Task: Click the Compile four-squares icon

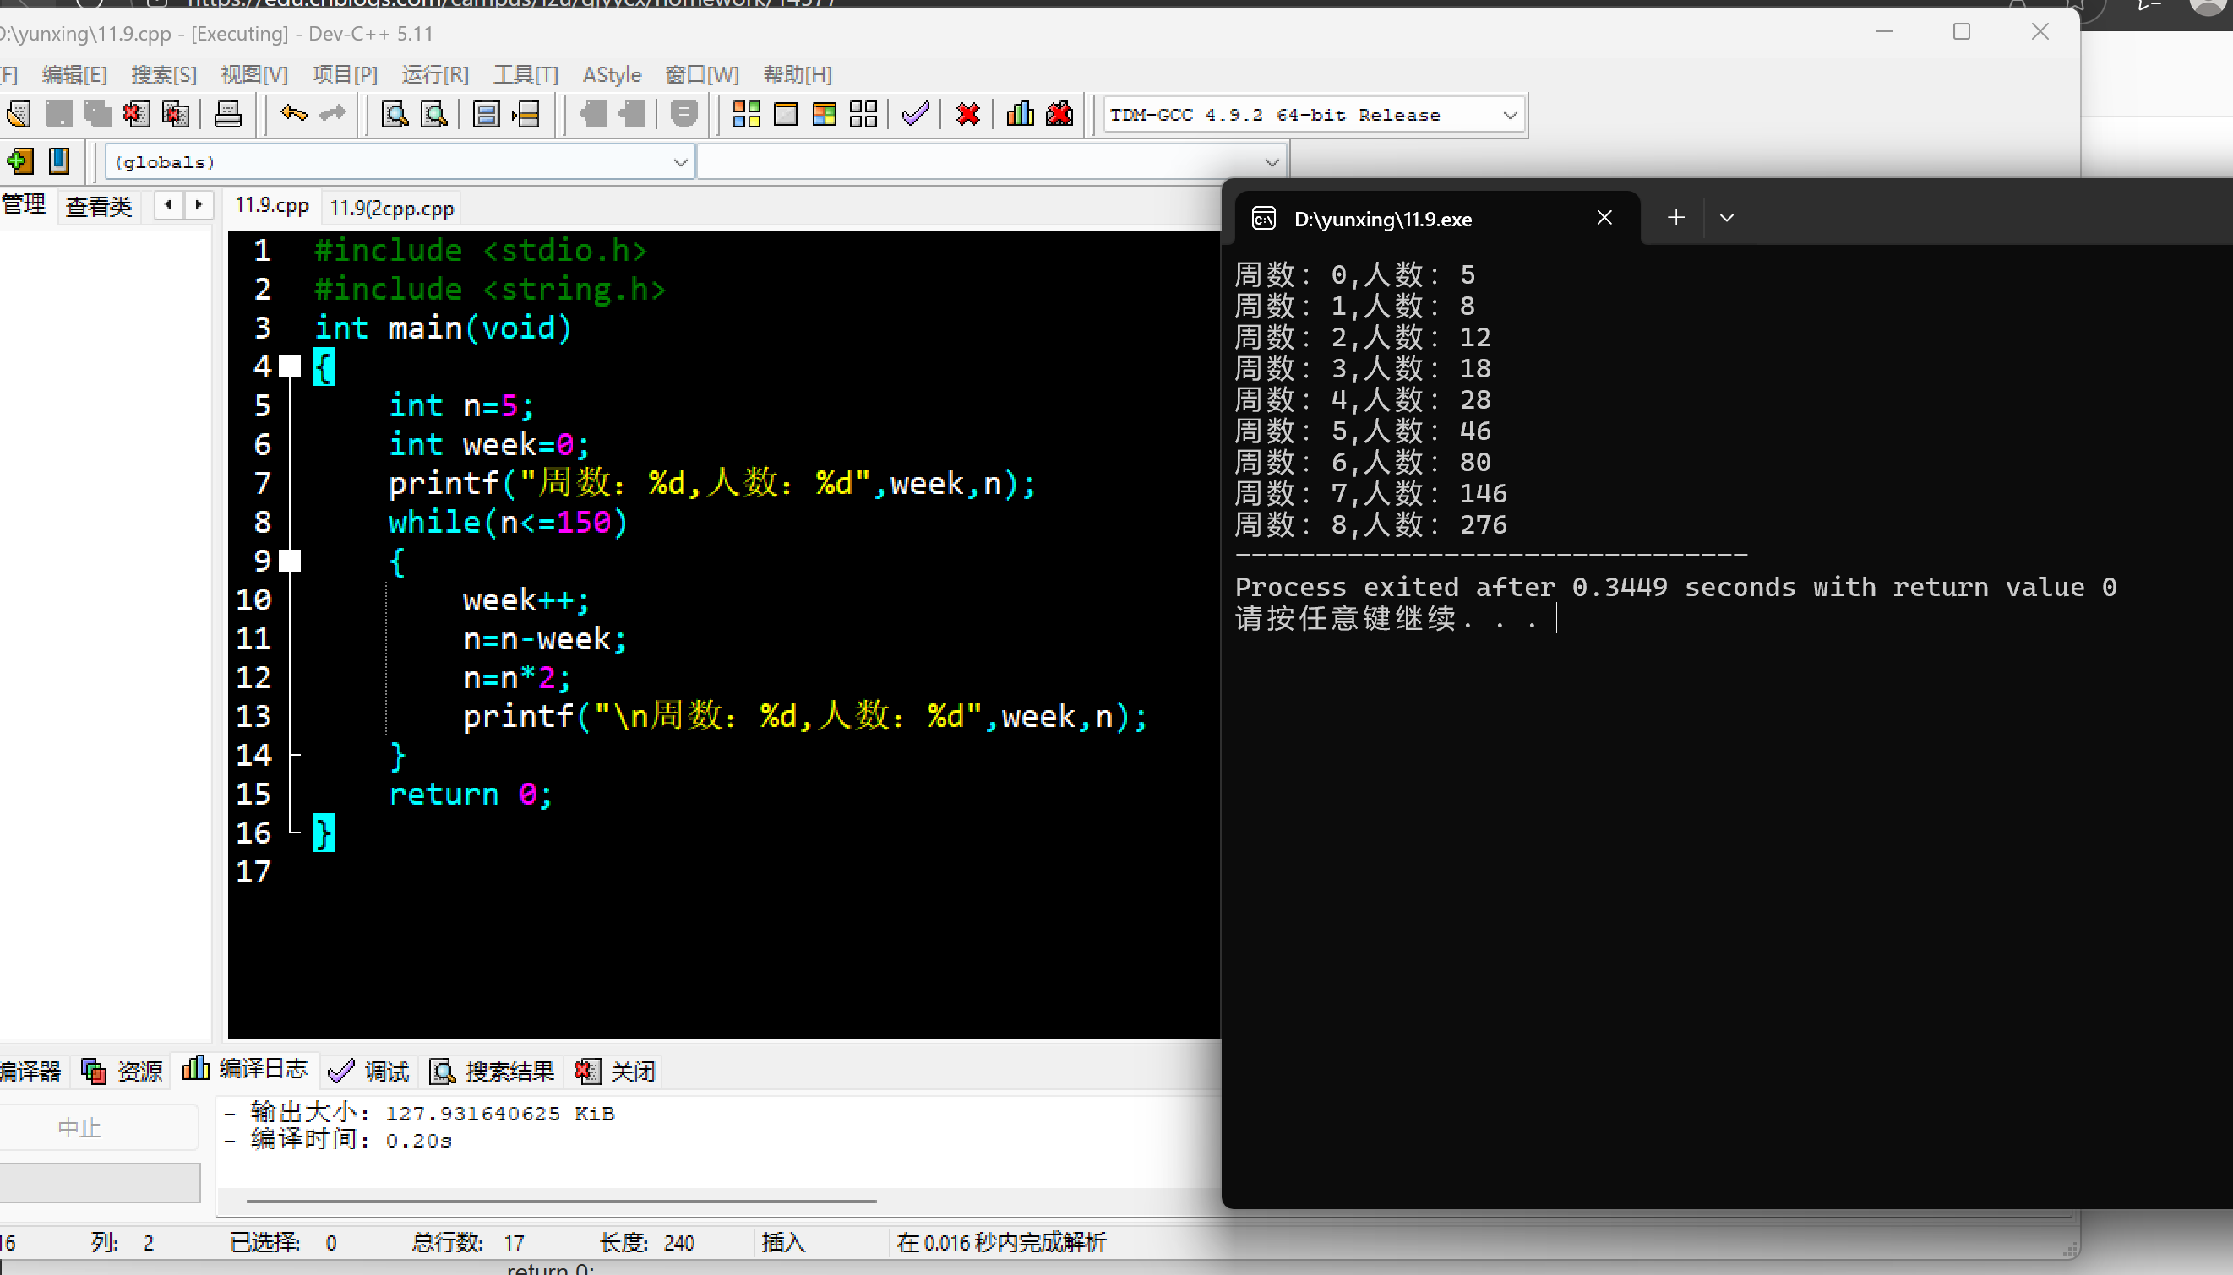Action: (x=746, y=114)
